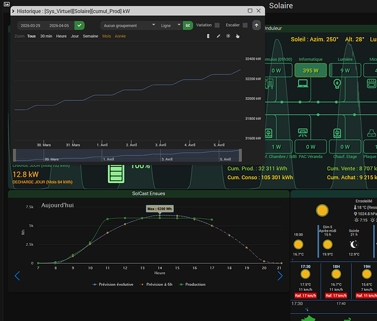Click the heater icon above Chambre / SdB tile
Viewport: 377px width, 321px height.
tap(268, 133)
